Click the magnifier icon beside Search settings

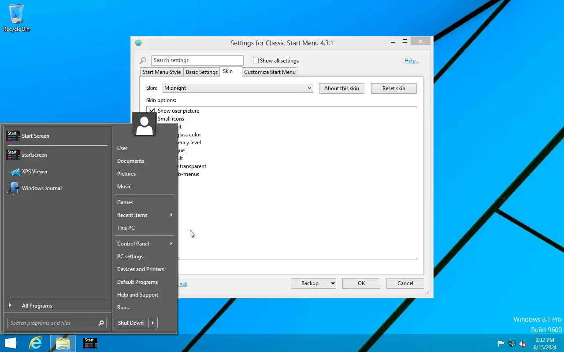coord(143,61)
